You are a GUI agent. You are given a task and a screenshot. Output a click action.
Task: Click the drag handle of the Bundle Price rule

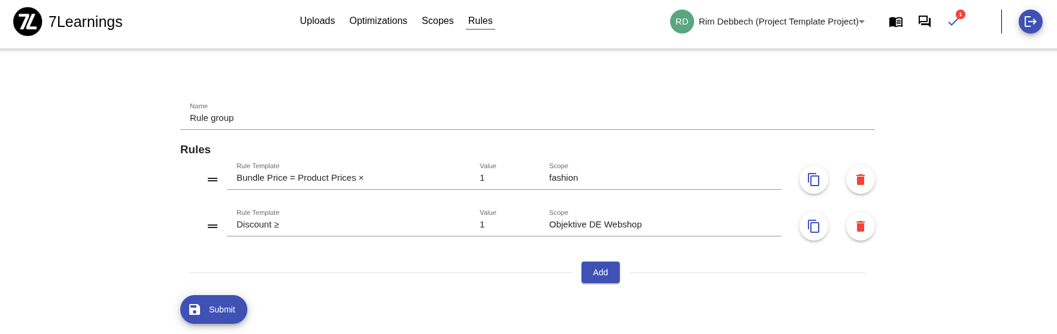click(213, 180)
